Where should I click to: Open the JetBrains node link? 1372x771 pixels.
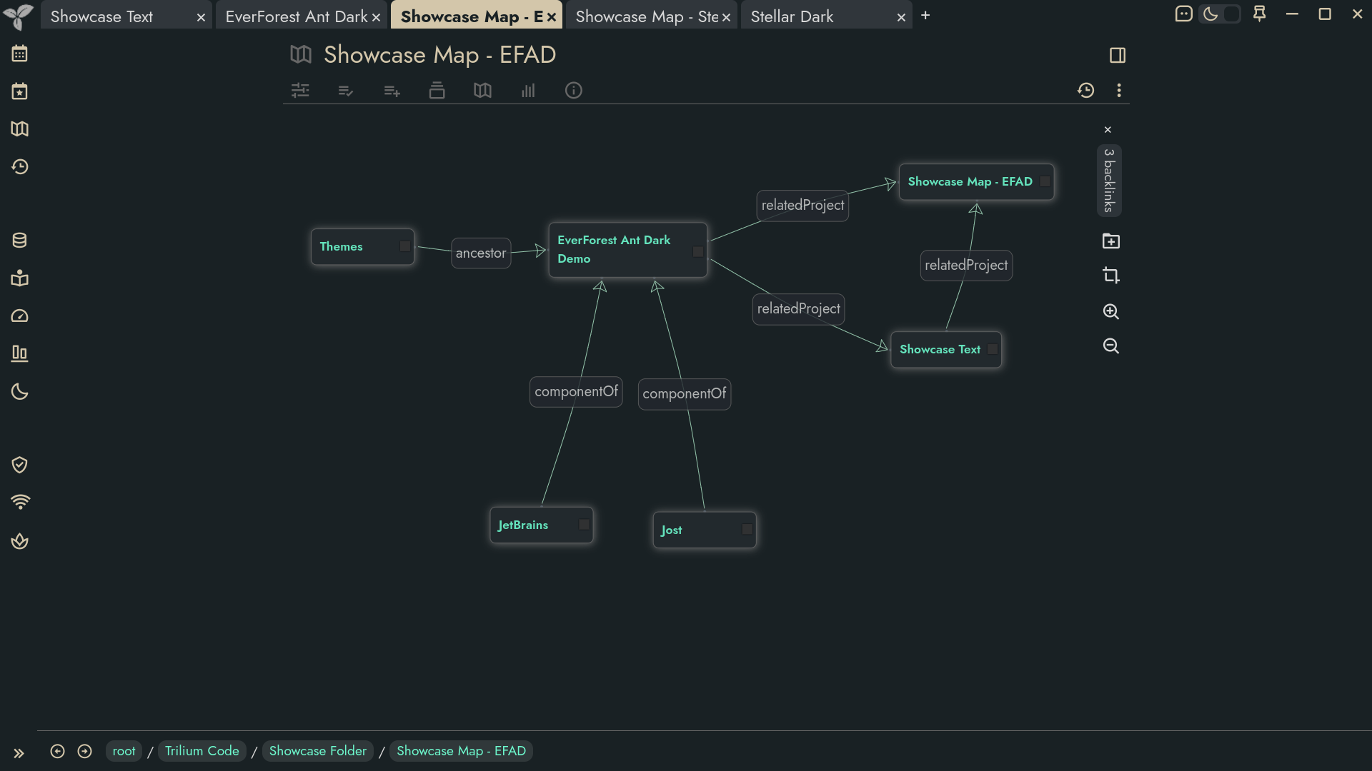tap(522, 525)
